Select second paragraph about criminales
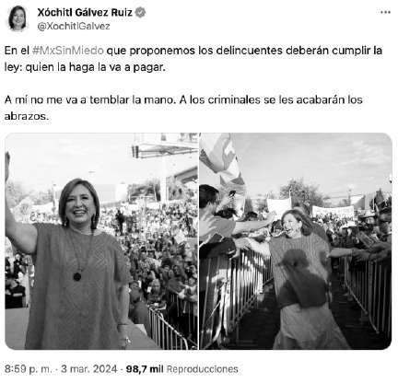The image size is (398, 383). (x=183, y=108)
